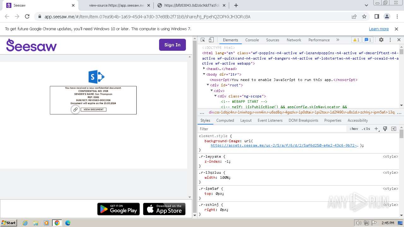Open the Accessibility pane
This screenshot has width=404, height=227.
[x=358, y=120]
